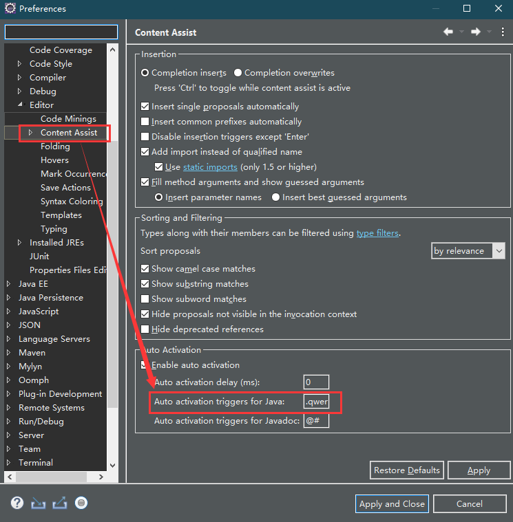
Task: Toggle Hide proposals not visible checkbox
Action: (145, 314)
